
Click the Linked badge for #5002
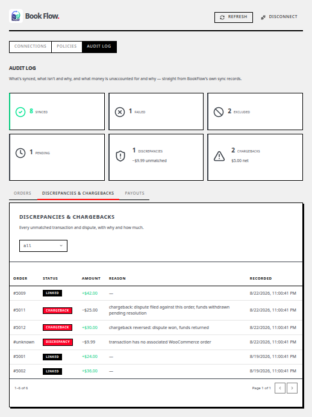pos(52,371)
